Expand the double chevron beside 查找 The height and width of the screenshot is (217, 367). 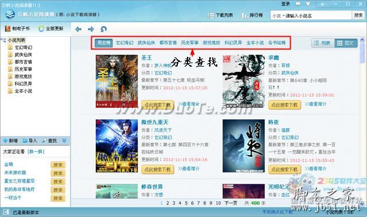pyautogui.click(x=64, y=141)
